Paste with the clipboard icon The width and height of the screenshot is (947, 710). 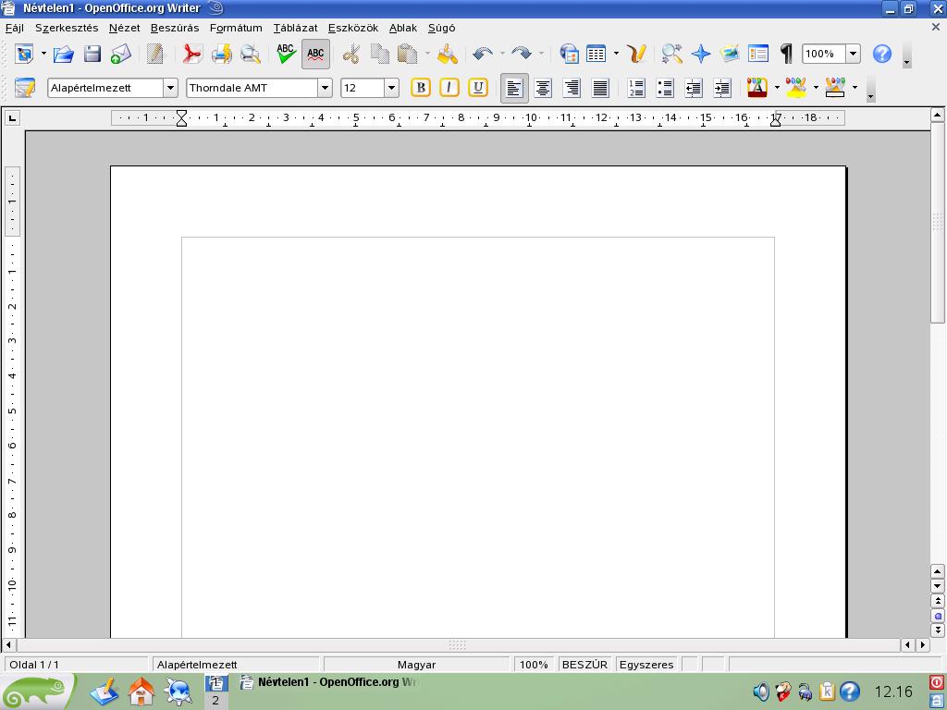pos(408,54)
